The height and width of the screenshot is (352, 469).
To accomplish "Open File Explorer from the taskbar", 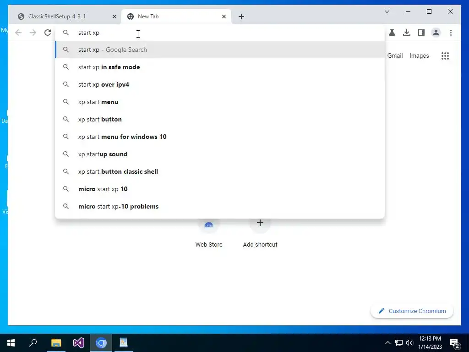I will click(x=56, y=343).
